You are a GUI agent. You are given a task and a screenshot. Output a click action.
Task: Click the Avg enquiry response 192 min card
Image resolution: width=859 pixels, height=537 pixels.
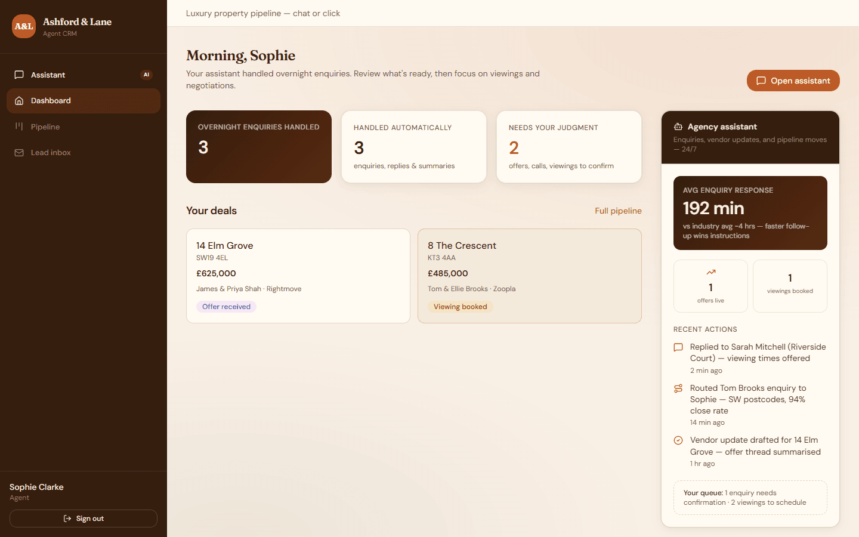point(750,213)
